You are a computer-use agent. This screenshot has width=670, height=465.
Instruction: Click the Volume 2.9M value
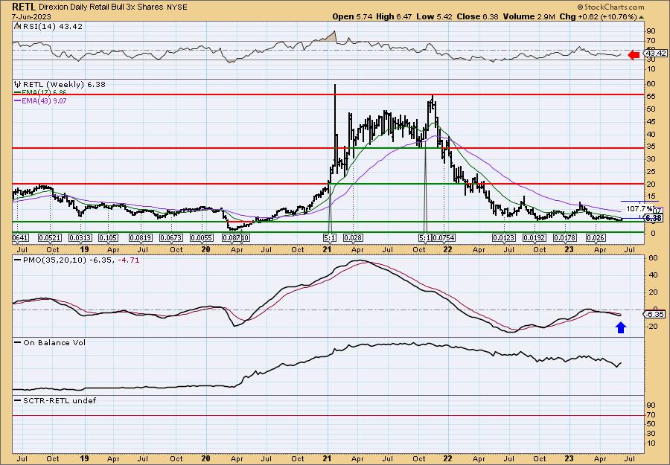point(529,16)
